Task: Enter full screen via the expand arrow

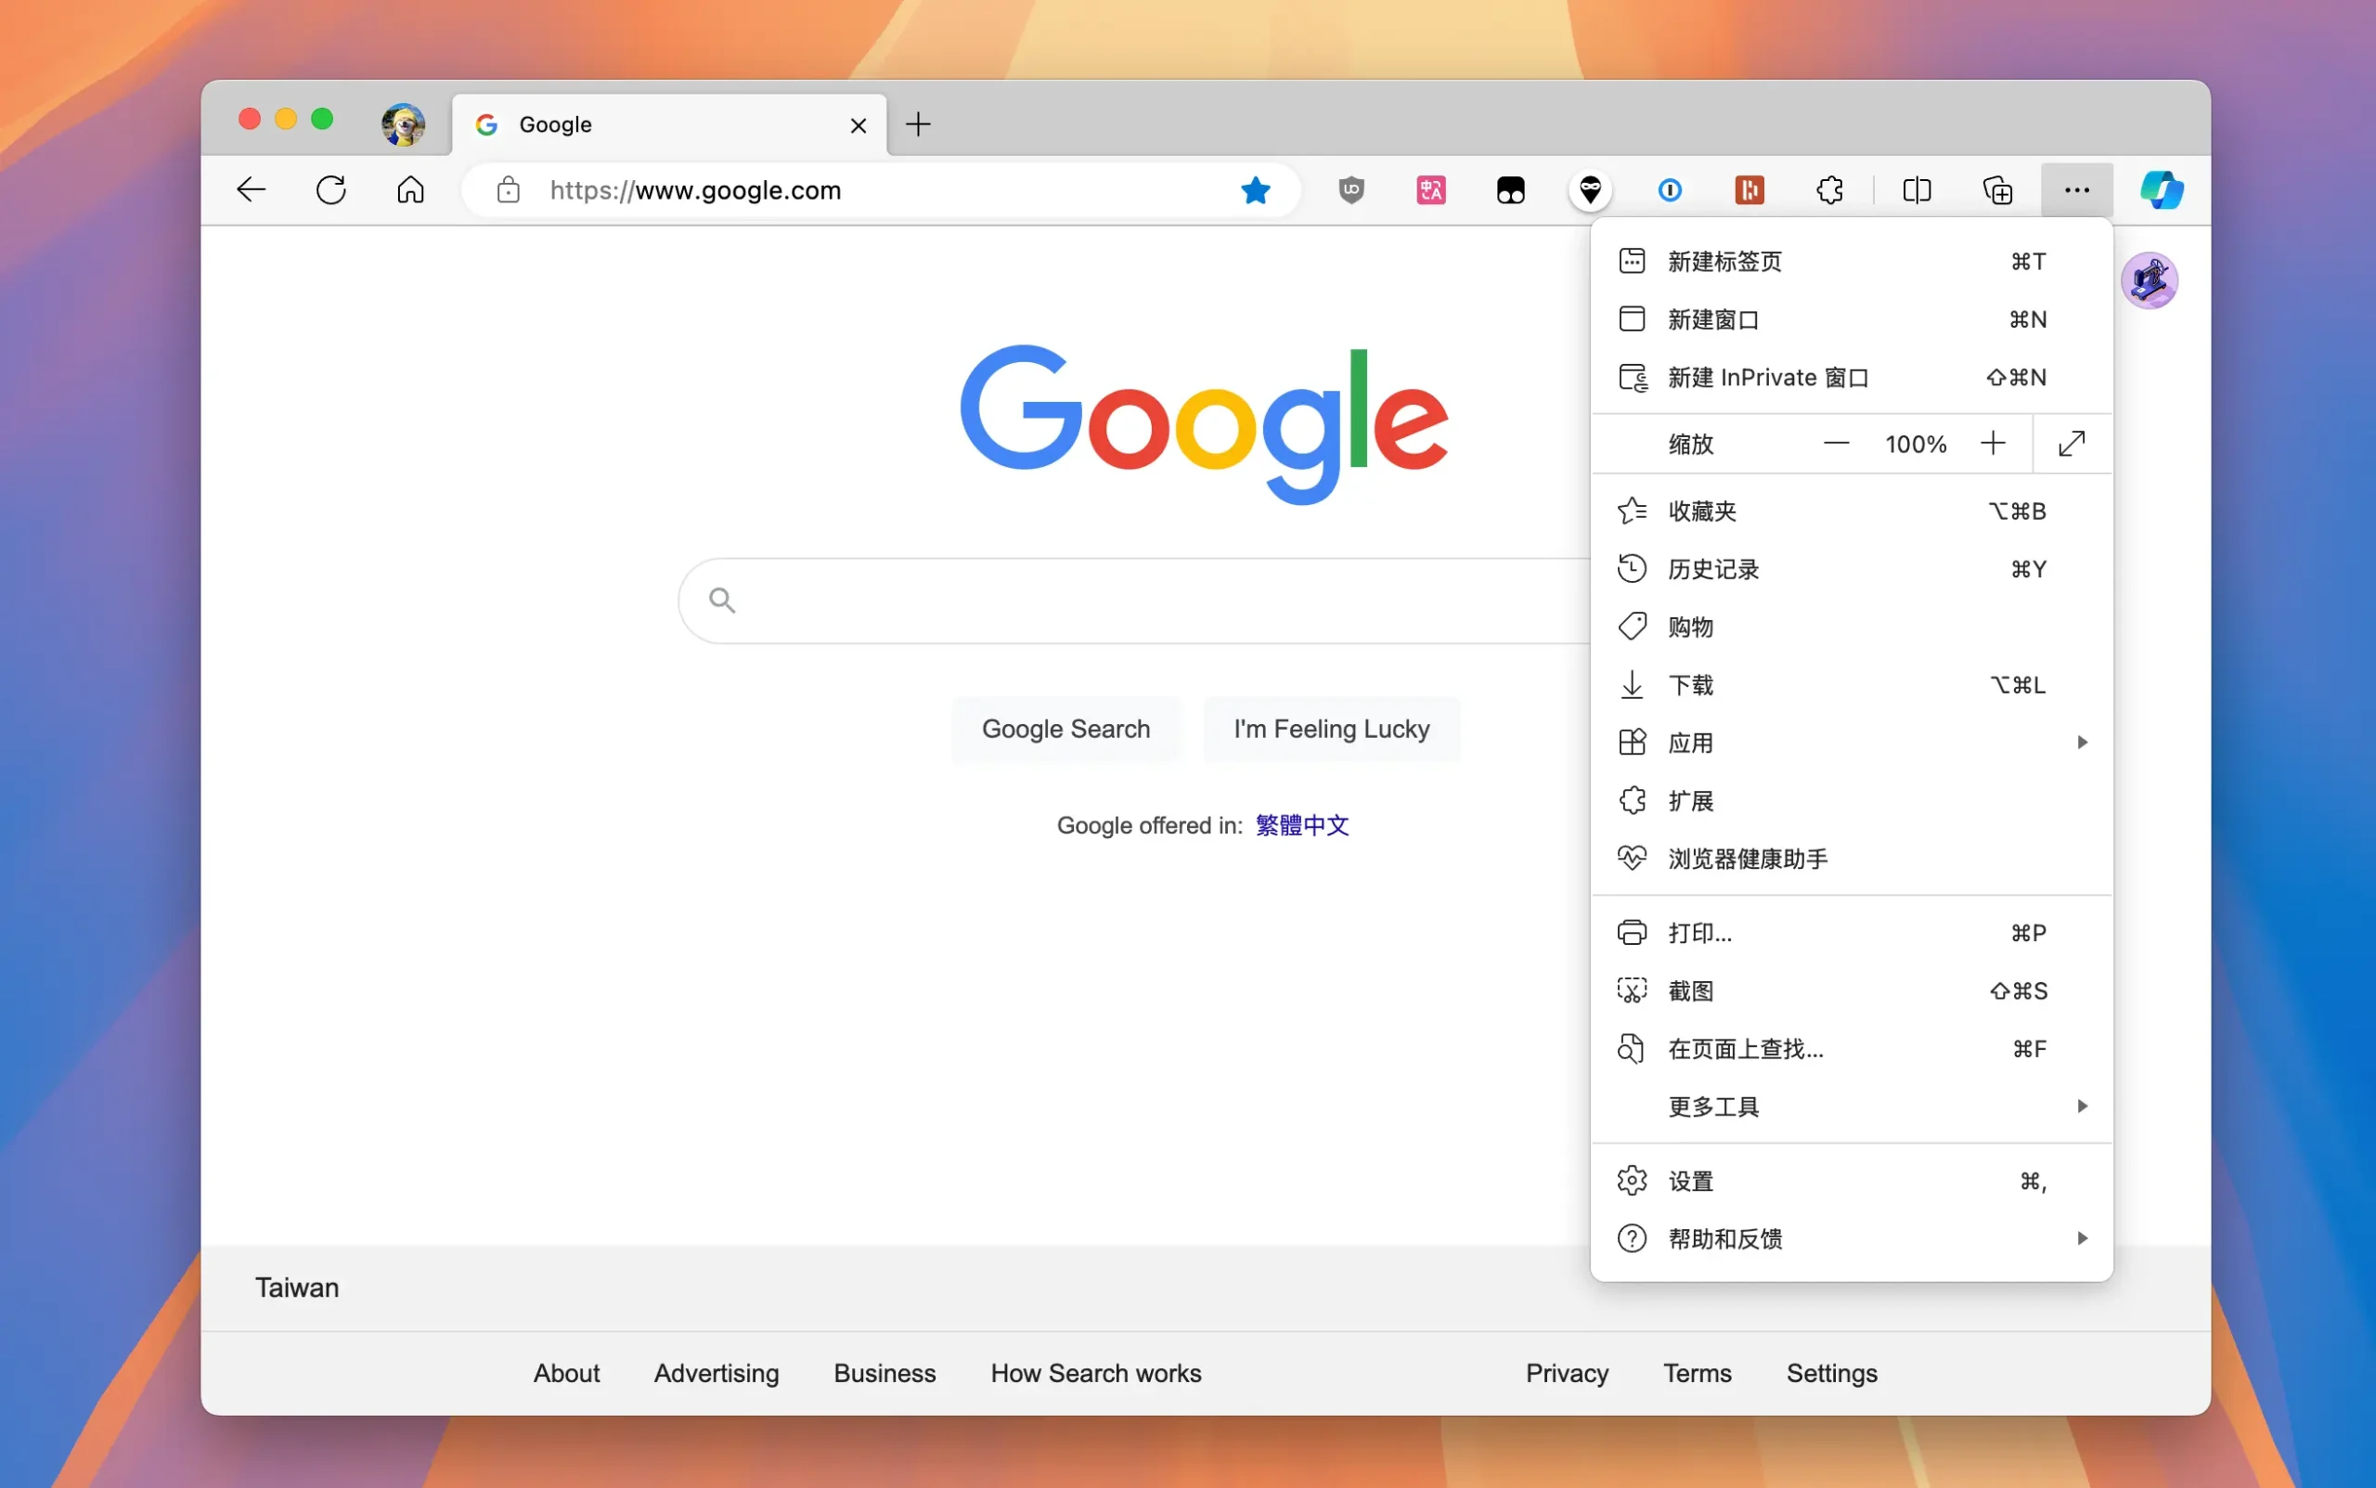Action: (x=2072, y=444)
